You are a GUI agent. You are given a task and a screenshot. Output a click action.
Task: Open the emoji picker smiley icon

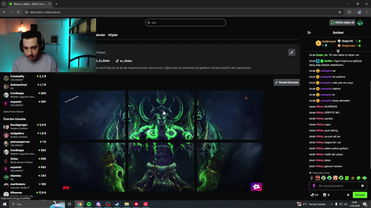point(362,186)
